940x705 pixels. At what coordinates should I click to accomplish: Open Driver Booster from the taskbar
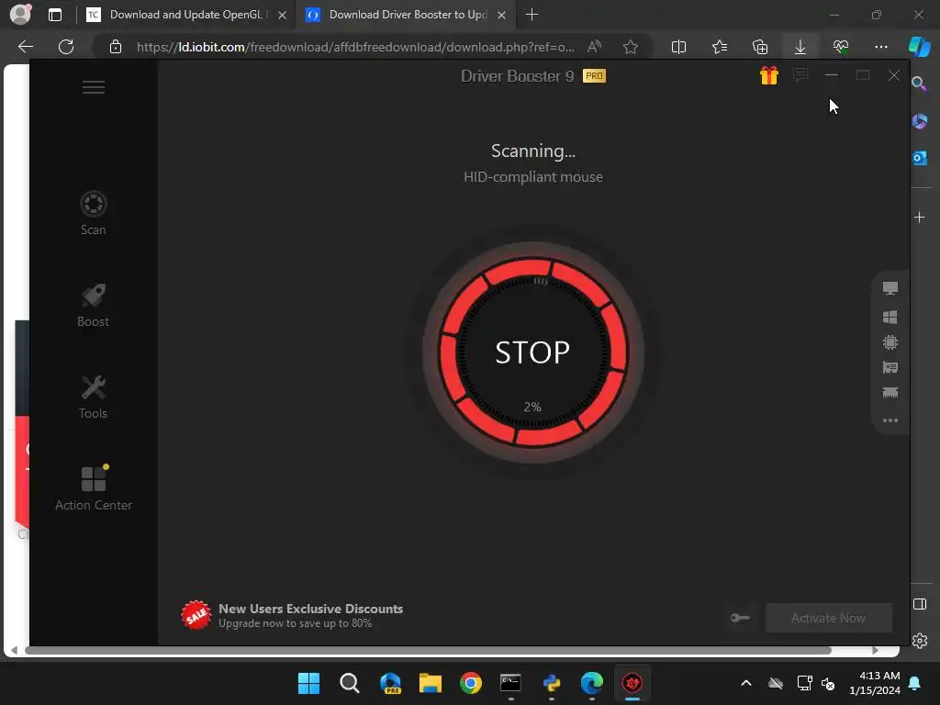(632, 683)
